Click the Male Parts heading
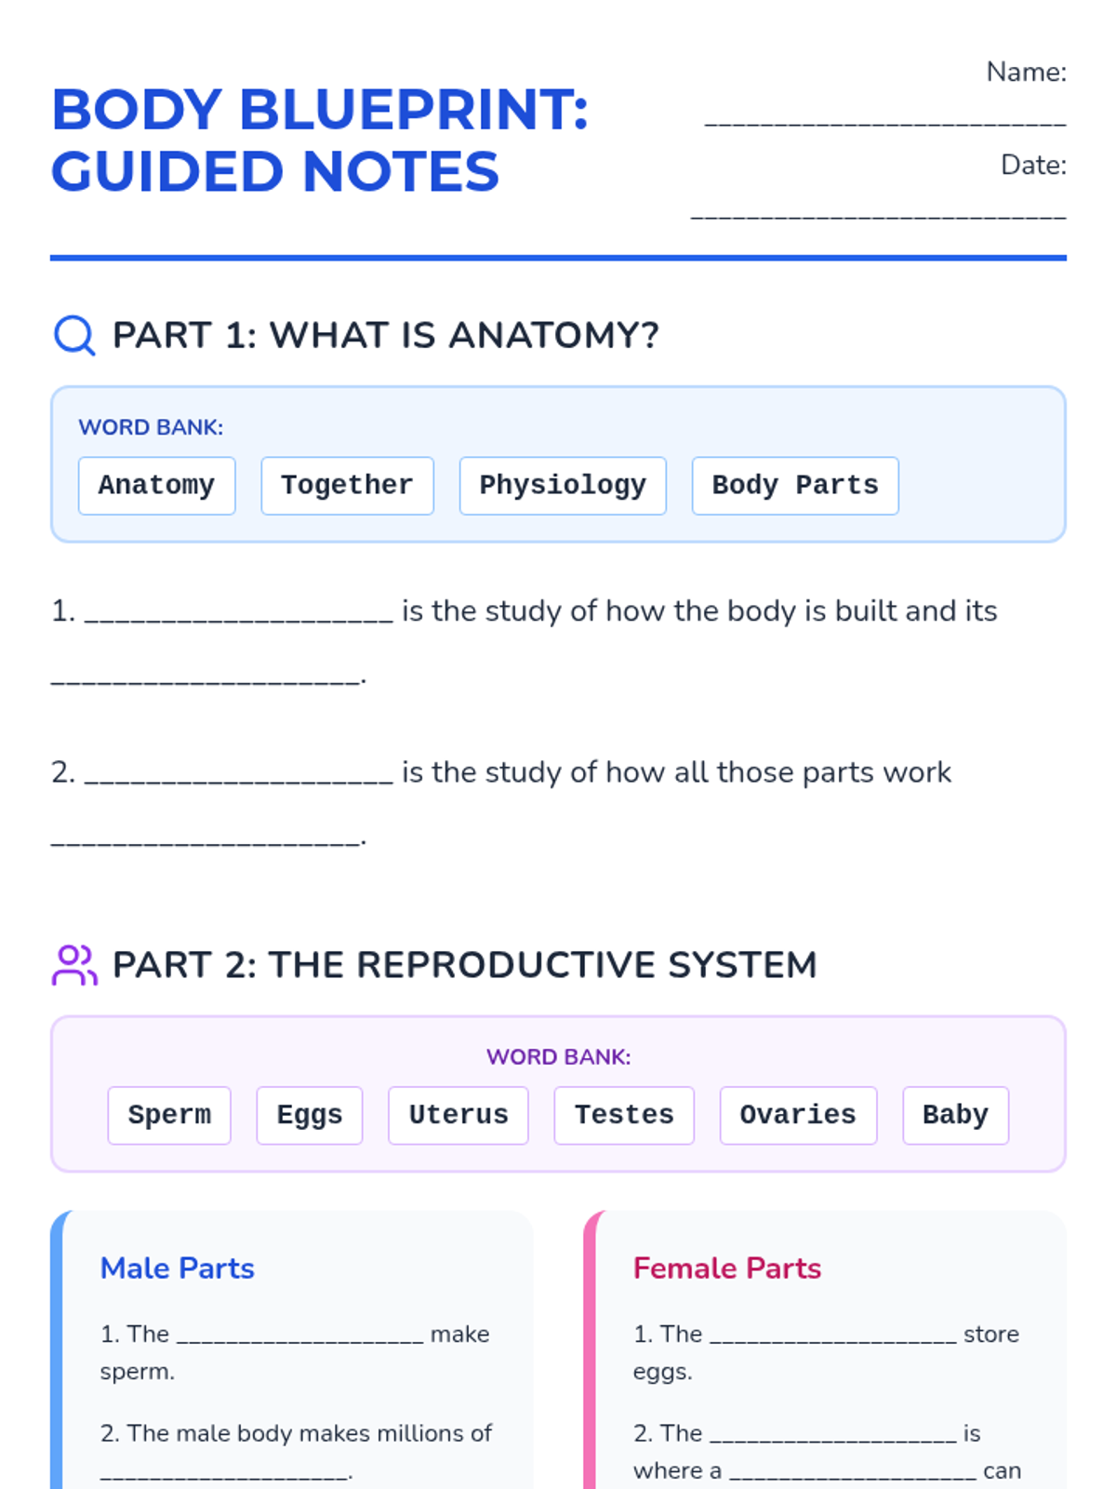1116x1489 pixels. [178, 1268]
